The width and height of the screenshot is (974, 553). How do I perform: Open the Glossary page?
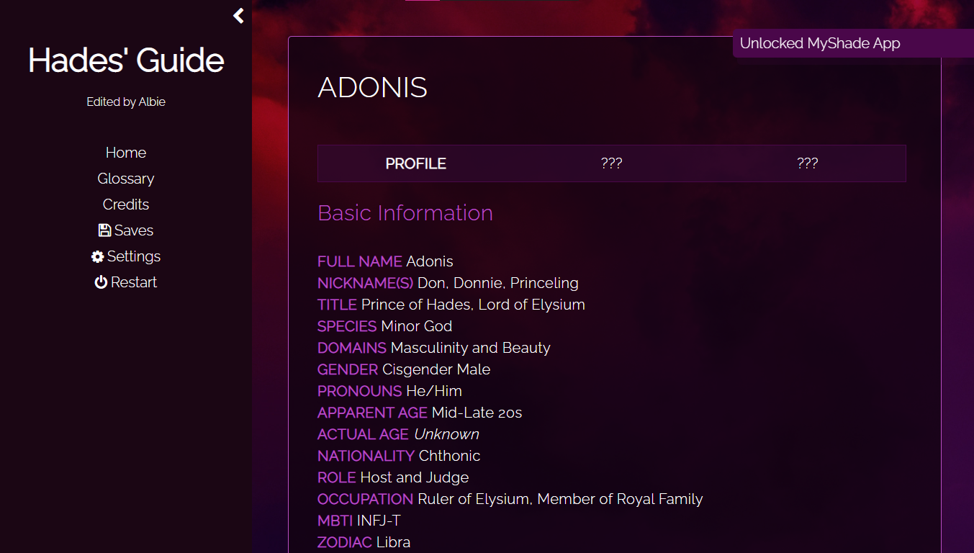pos(125,178)
